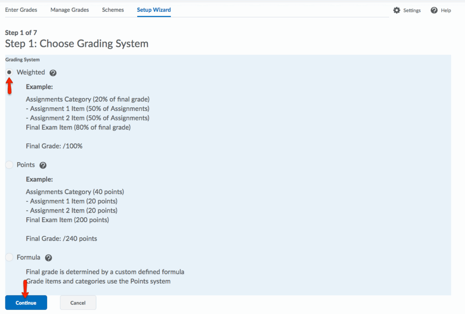
Task: Open help tooltip beside Formula option
Action: (49, 258)
